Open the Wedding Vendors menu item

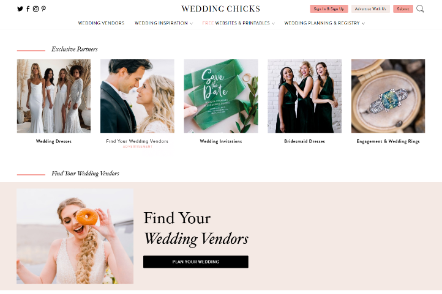click(x=101, y=23)
